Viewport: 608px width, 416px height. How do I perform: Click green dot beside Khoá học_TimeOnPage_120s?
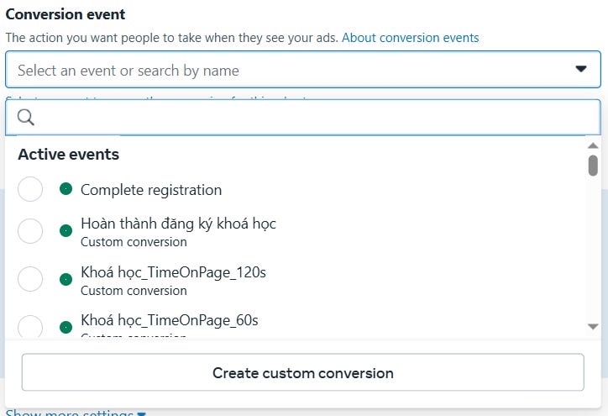(x=66, y=279)
